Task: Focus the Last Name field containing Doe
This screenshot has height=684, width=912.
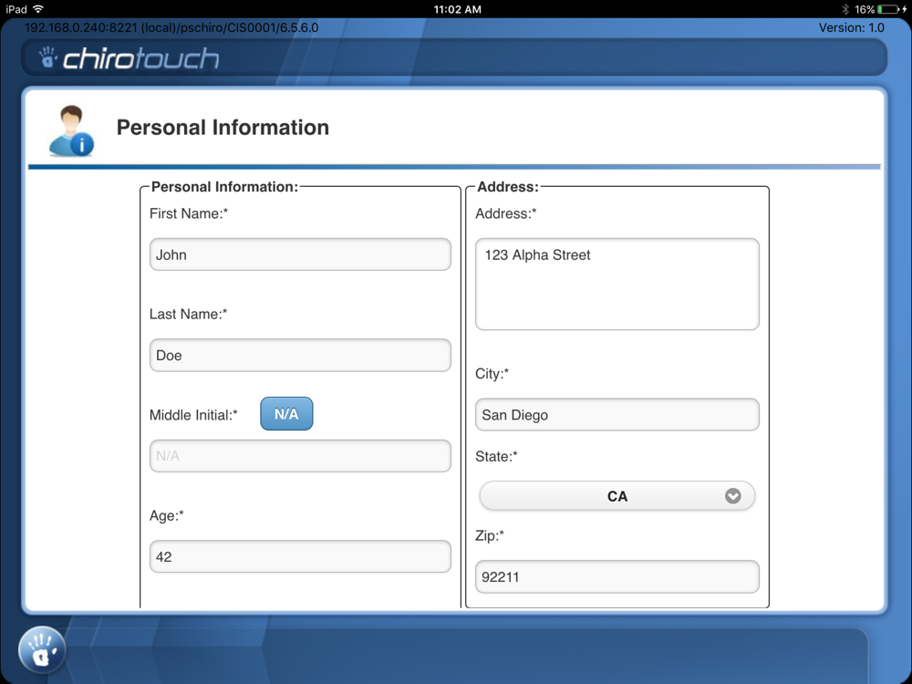Action: [300, 355]
